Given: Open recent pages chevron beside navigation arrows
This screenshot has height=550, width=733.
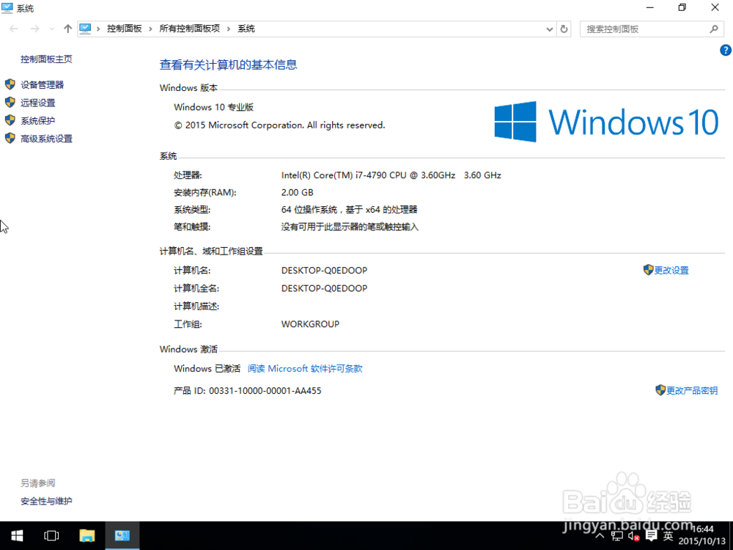Looking at the screenshot, I should click(x=50, y=29).
